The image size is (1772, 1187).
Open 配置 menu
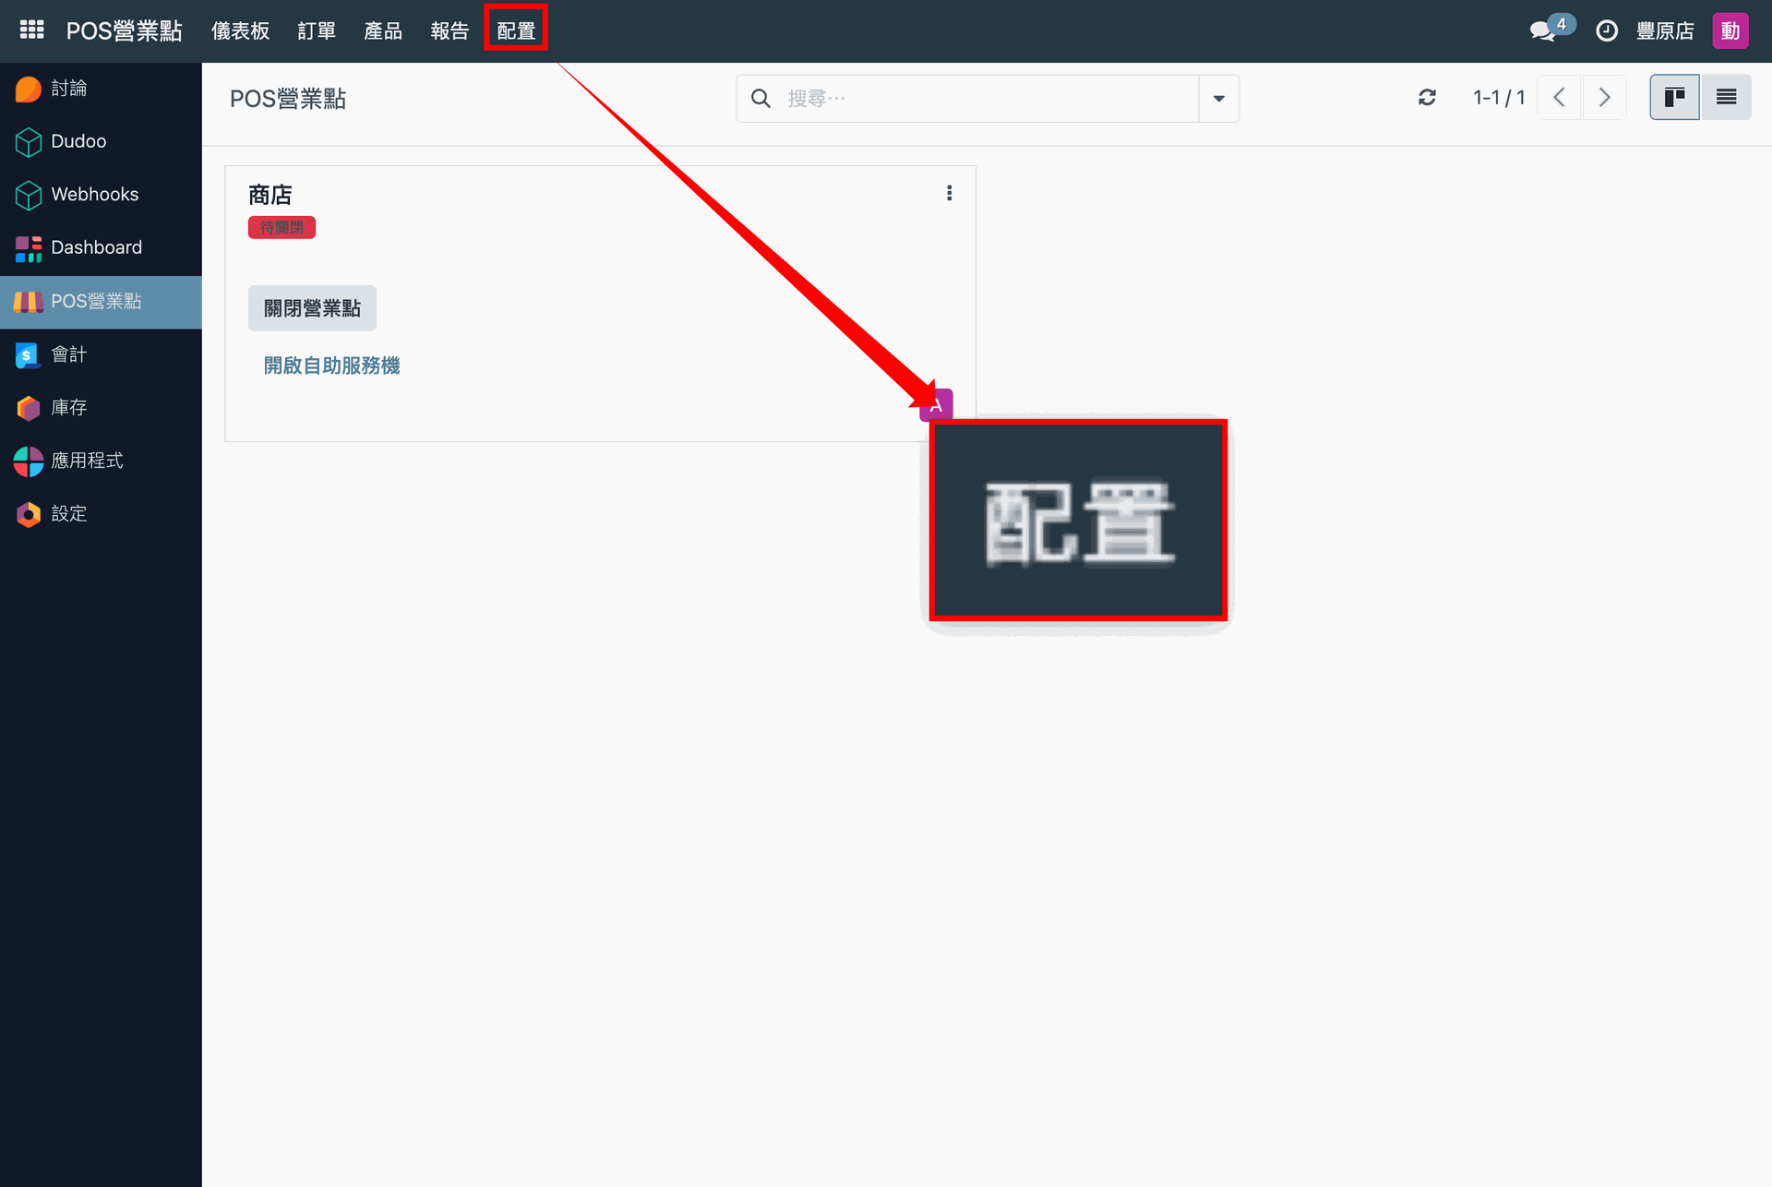tap(516, 31)
